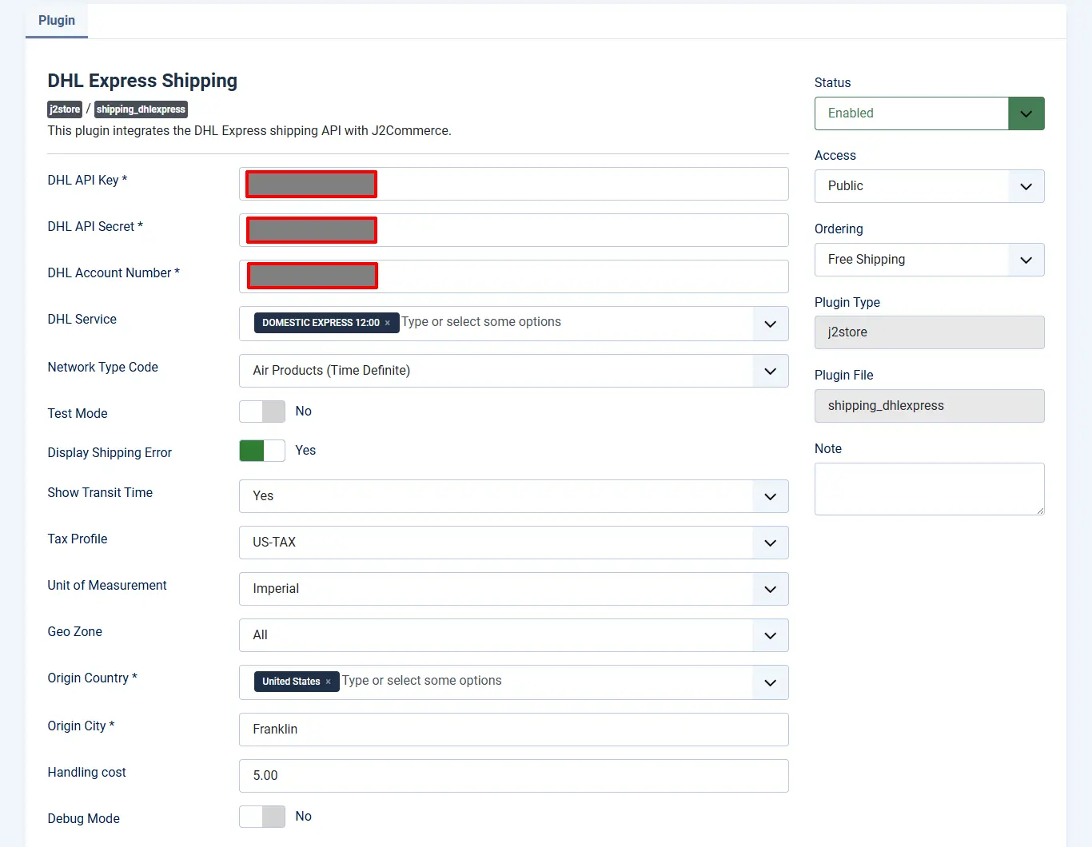The height and width of the screenshot is (847, 1092).
Task: Toggle the Test Mode switch
Action: pos(262,412)
